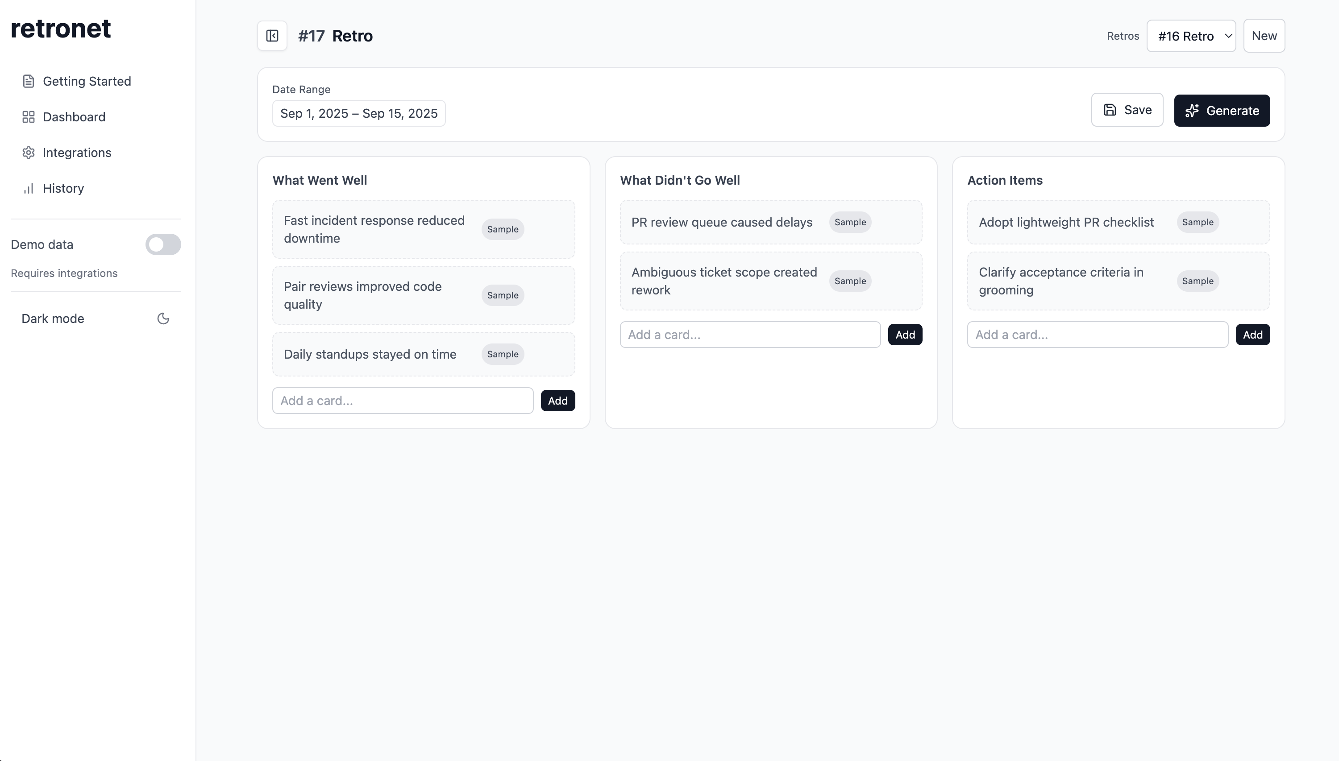Click the Dashboard grid icon
Viewport: 1339px width, 761px height.
28,117
